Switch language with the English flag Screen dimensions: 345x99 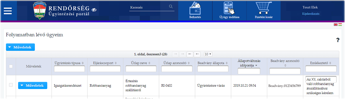click(x=335, y=25)
